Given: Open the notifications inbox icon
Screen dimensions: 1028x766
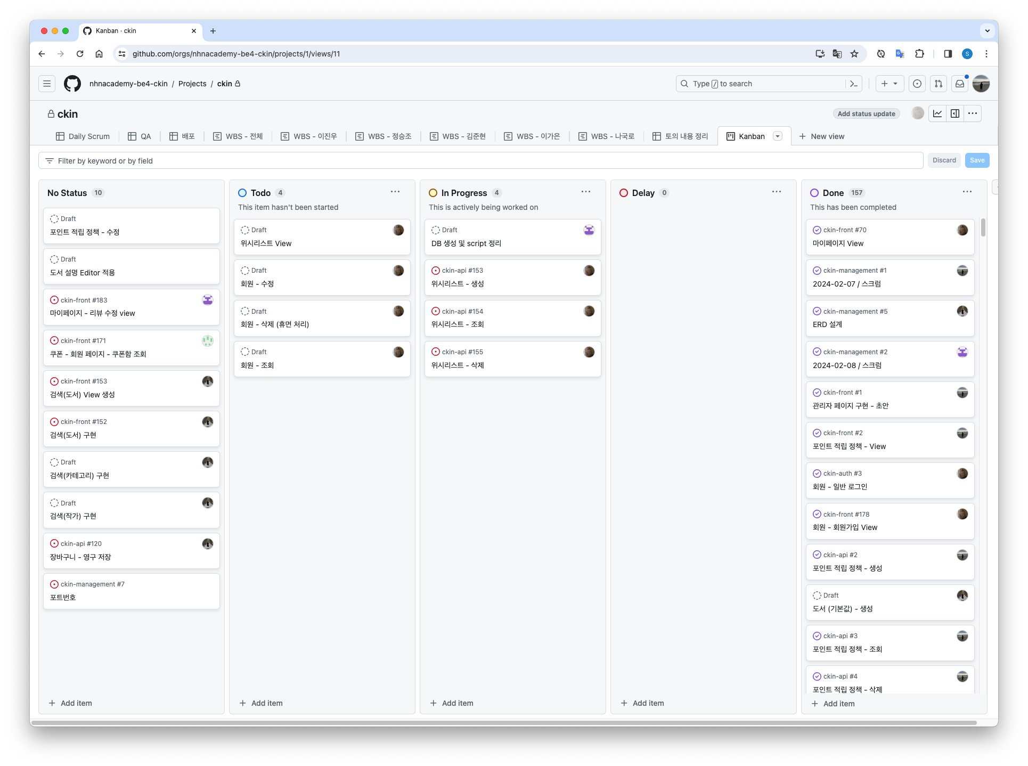Looking at the screenshot, I should point(960,84).
